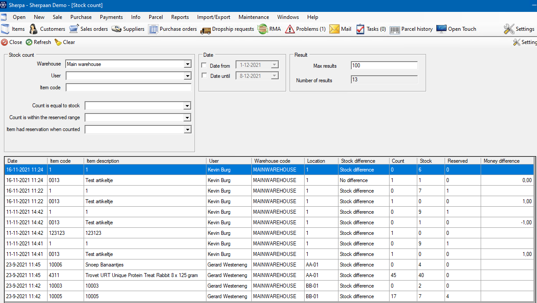
Task: Open the New menu
Action: tap(39, 17)
